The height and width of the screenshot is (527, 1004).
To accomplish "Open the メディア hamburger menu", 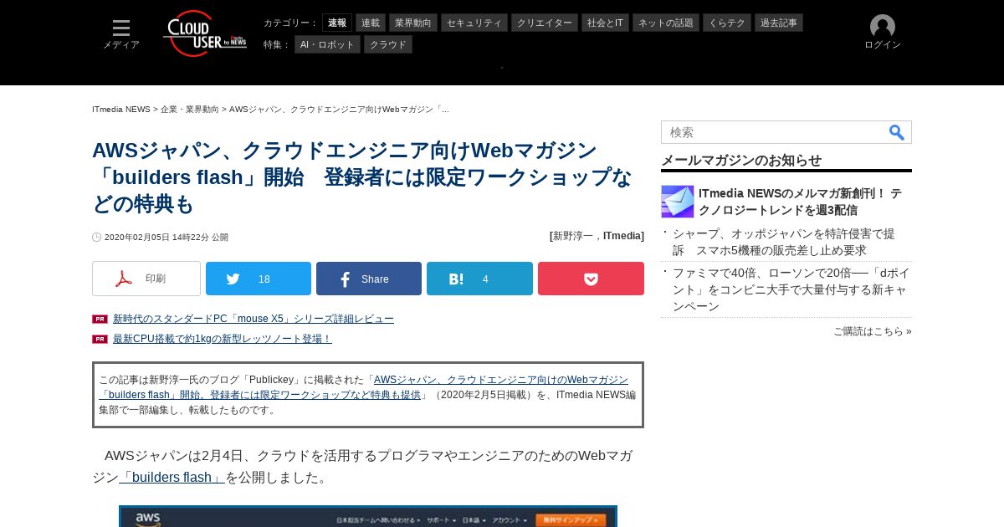I will (121, 34).
